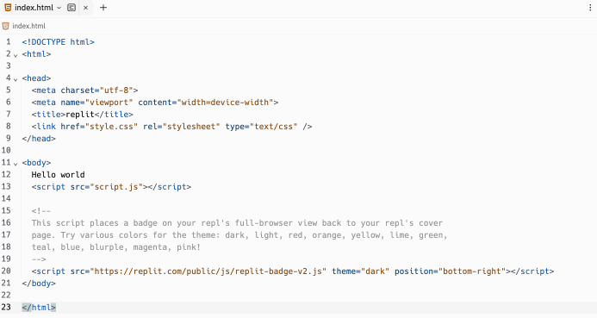Click the HTML5 icon in the breadcrumb bar
The image size is (597, 318).
point(5,26)
